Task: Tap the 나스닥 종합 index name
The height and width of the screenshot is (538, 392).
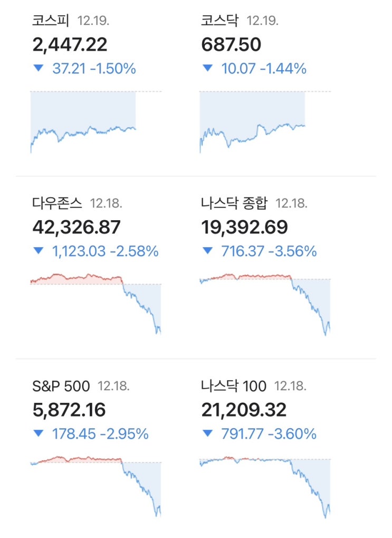Action: (234, 203)
